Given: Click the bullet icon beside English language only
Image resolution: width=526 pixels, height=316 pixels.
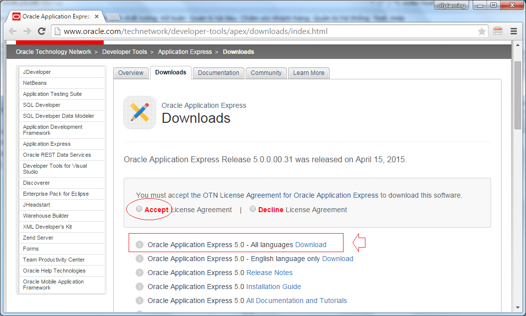Looking at the screenshot, I should tap(140, 259).
